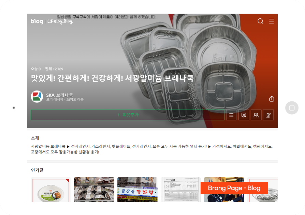Tap the tablet's round home button
305x215 pixels.
(x=292, y=108)
